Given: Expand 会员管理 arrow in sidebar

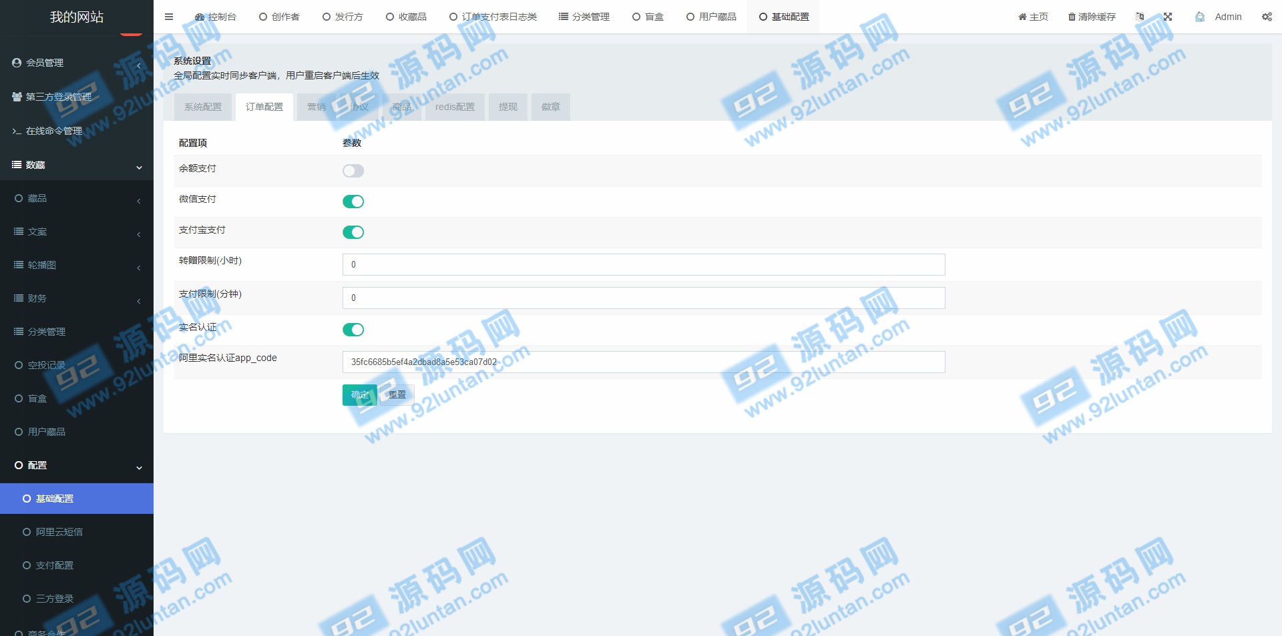Looking at the screenshot, I should click(x=139, y=65).
